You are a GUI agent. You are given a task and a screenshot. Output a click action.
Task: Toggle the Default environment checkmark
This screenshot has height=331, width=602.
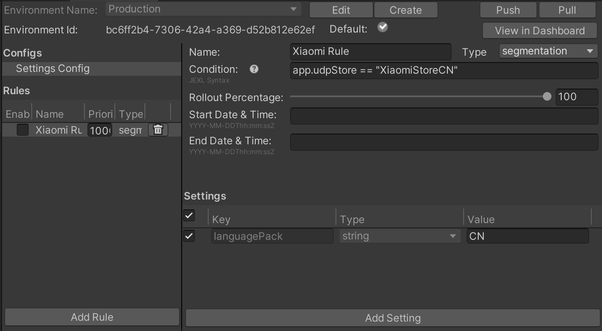tap(383, 28)
